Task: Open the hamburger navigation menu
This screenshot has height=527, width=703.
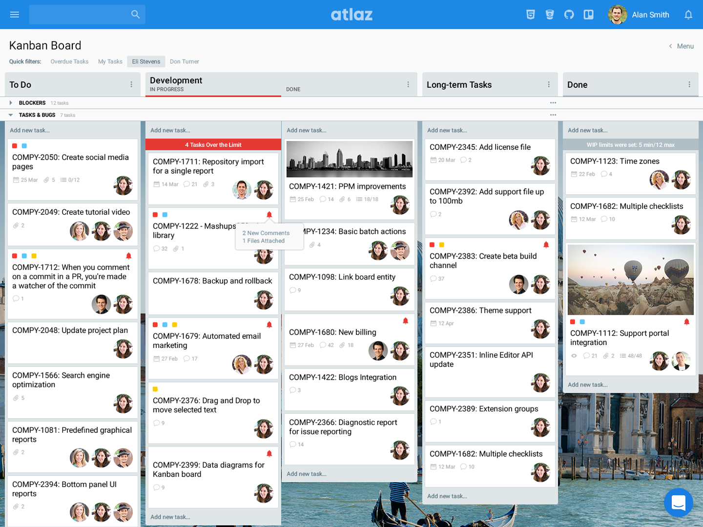Action: 15,15
